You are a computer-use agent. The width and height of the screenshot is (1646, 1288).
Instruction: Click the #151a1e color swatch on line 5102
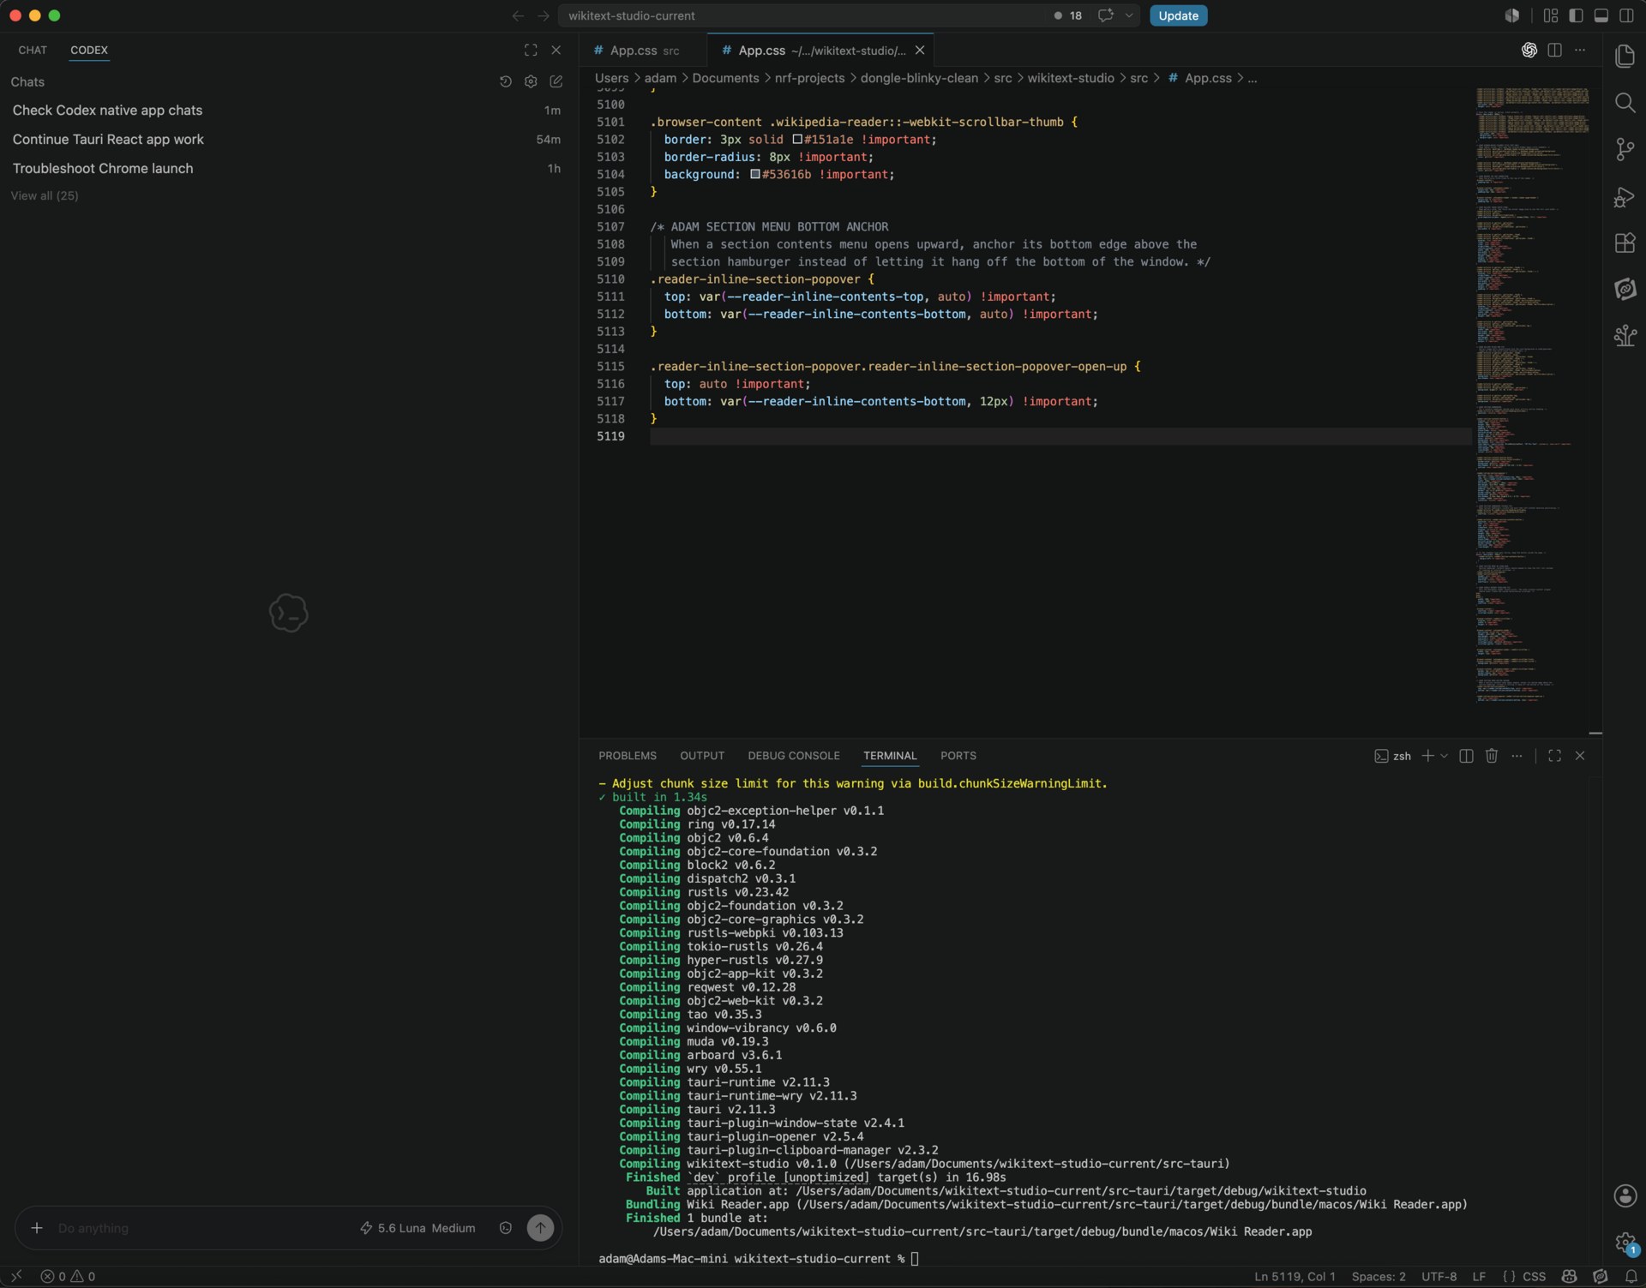pos(797,139)
